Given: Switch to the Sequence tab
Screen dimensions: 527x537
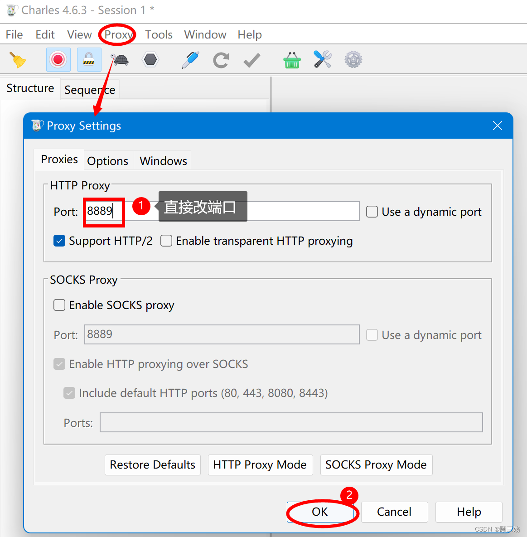Looking at the screenshot, I should tap(90, 90).
